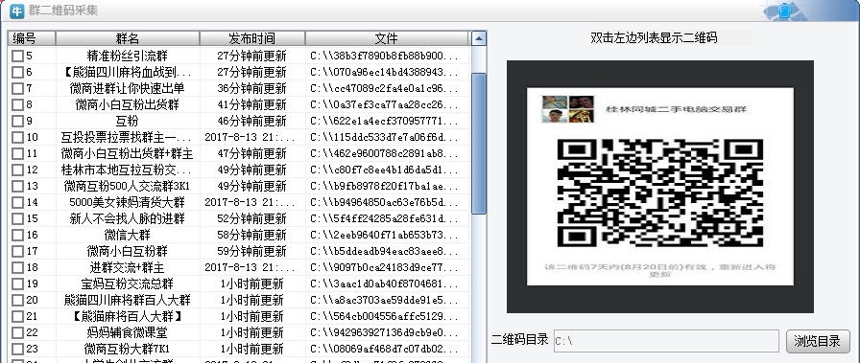
Task: Check the box for row 5
Action: pyautogui.click(x=17, y=56)
